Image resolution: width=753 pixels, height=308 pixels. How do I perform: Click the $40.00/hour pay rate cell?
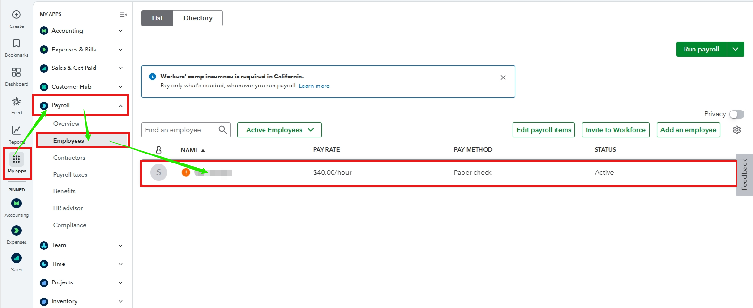332,172
